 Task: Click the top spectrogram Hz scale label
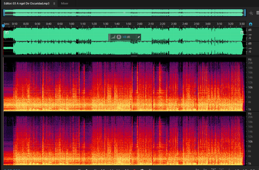click(x=250, y=59)
